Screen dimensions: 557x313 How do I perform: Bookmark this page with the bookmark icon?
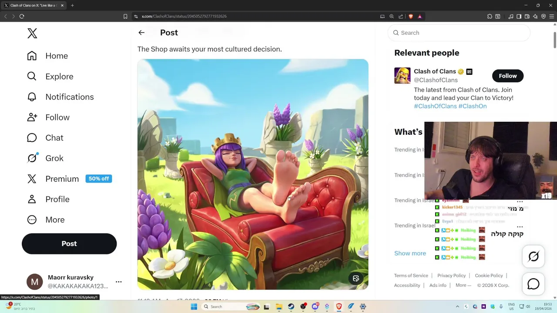pyautogui.click(x=125, y=16)
